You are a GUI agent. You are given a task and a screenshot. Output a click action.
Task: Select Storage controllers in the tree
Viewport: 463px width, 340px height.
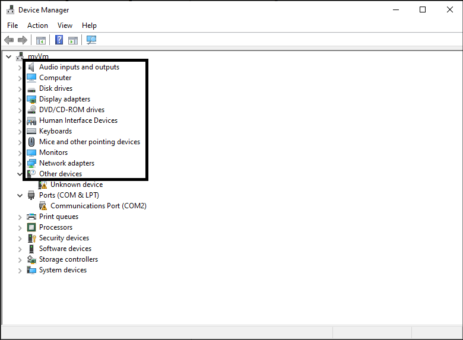tap(68, 259)
